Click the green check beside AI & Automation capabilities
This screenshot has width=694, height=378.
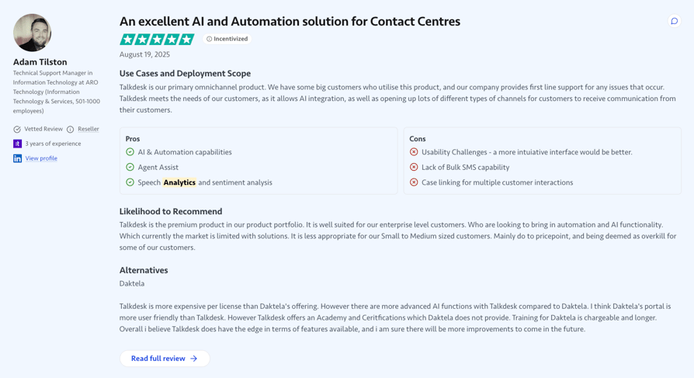pyautogui.click(x=130, y=152)
